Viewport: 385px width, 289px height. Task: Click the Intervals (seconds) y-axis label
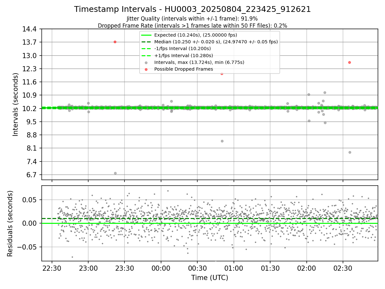(x=16, y=104)
